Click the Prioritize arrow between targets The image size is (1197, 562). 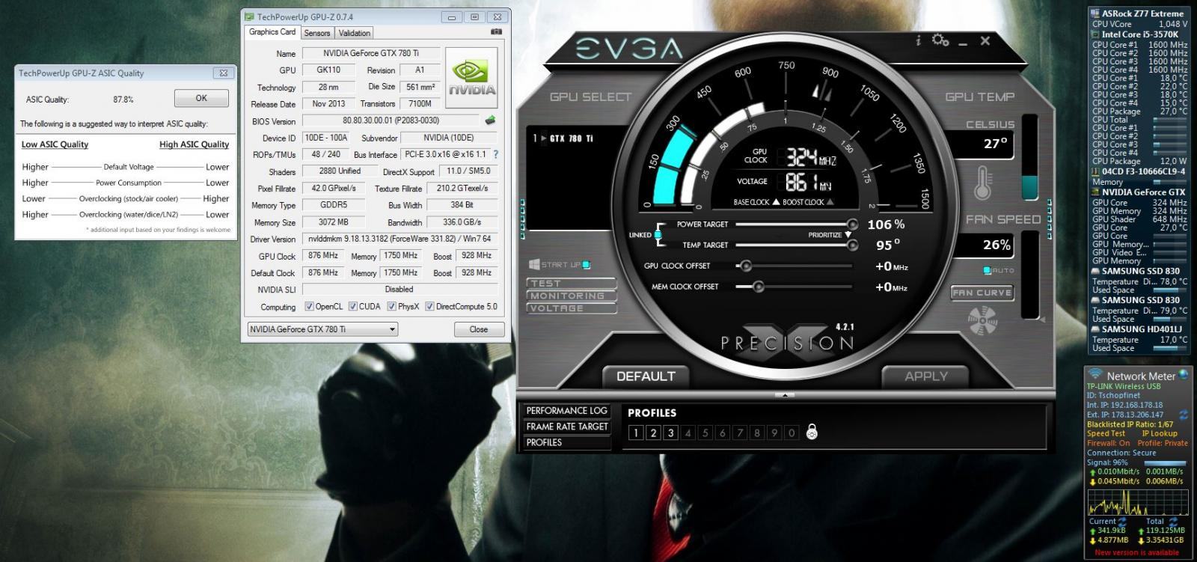coord(848,235)
